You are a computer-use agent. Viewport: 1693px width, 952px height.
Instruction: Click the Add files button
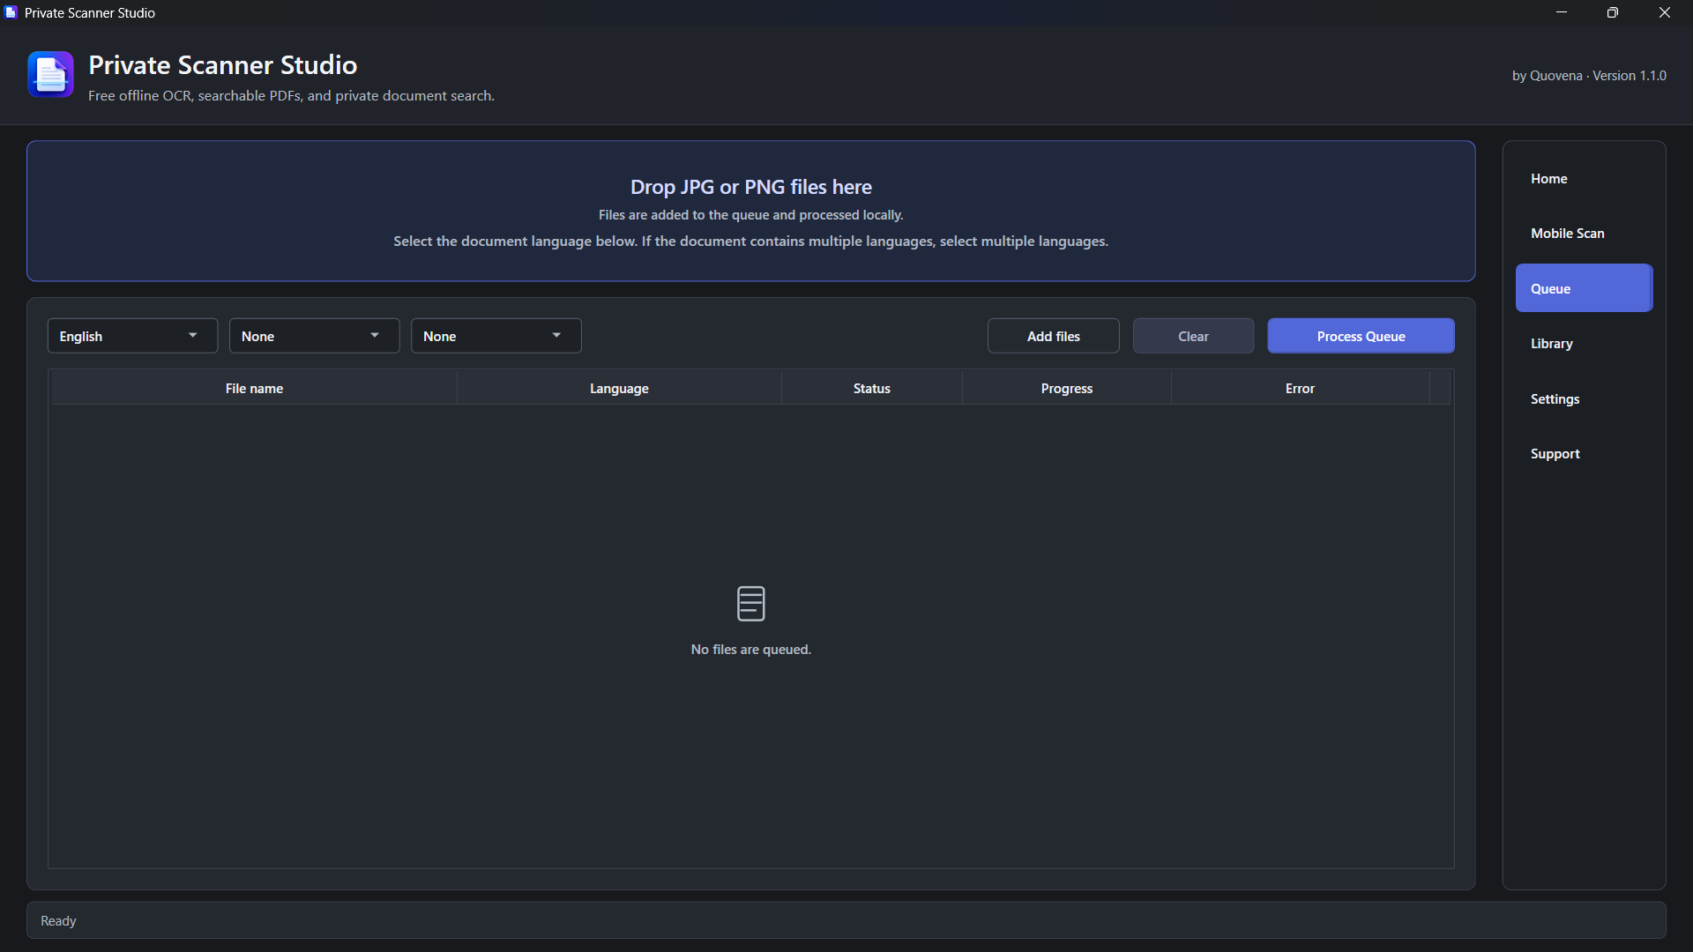[1053, 336]
